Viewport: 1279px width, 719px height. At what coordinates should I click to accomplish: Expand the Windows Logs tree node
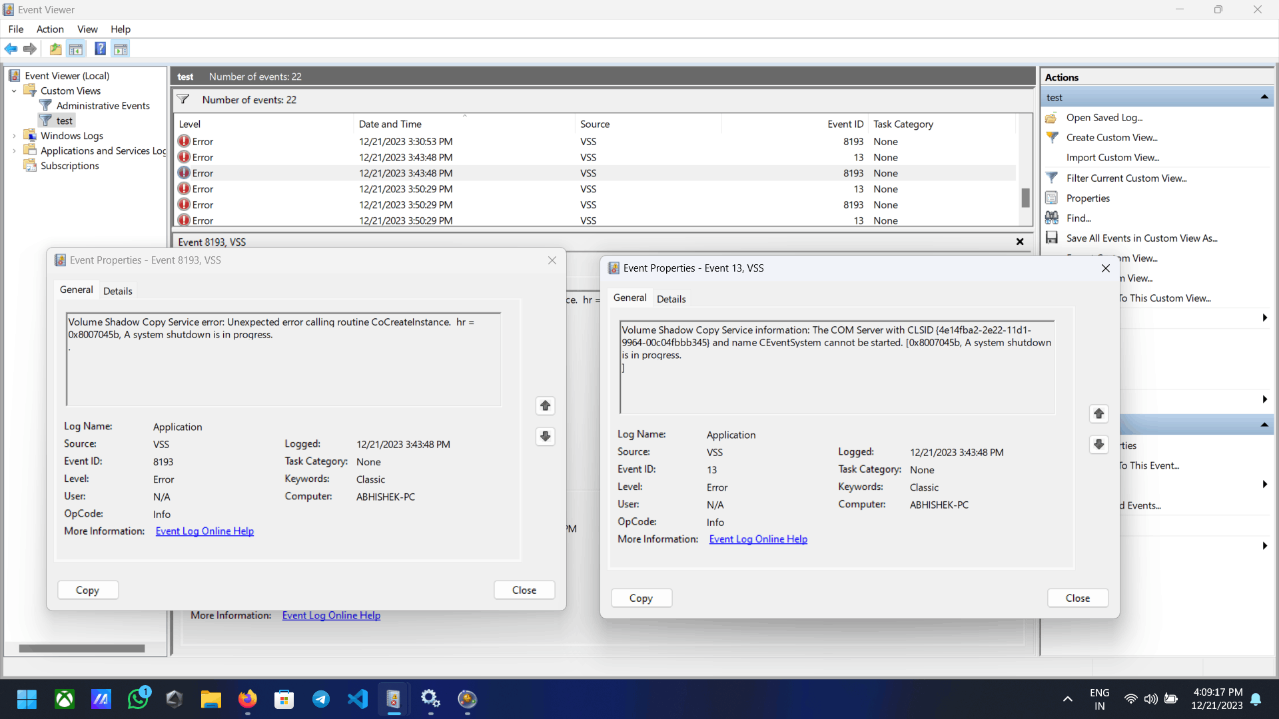click(14, 136)
